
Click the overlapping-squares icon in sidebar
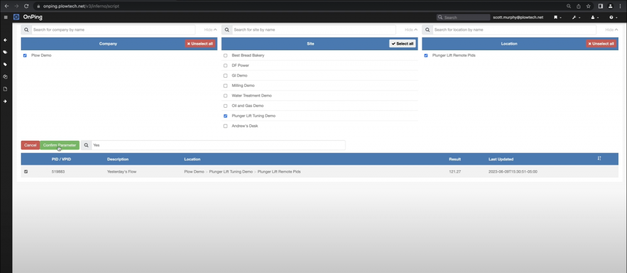point(5,77)
